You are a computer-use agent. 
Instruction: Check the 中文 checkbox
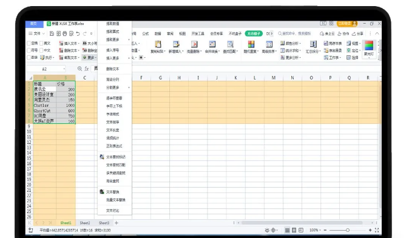[x=41, y=50]
